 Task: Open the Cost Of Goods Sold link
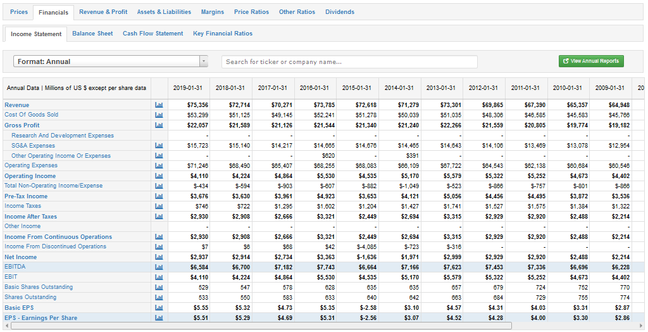(32, 115)
